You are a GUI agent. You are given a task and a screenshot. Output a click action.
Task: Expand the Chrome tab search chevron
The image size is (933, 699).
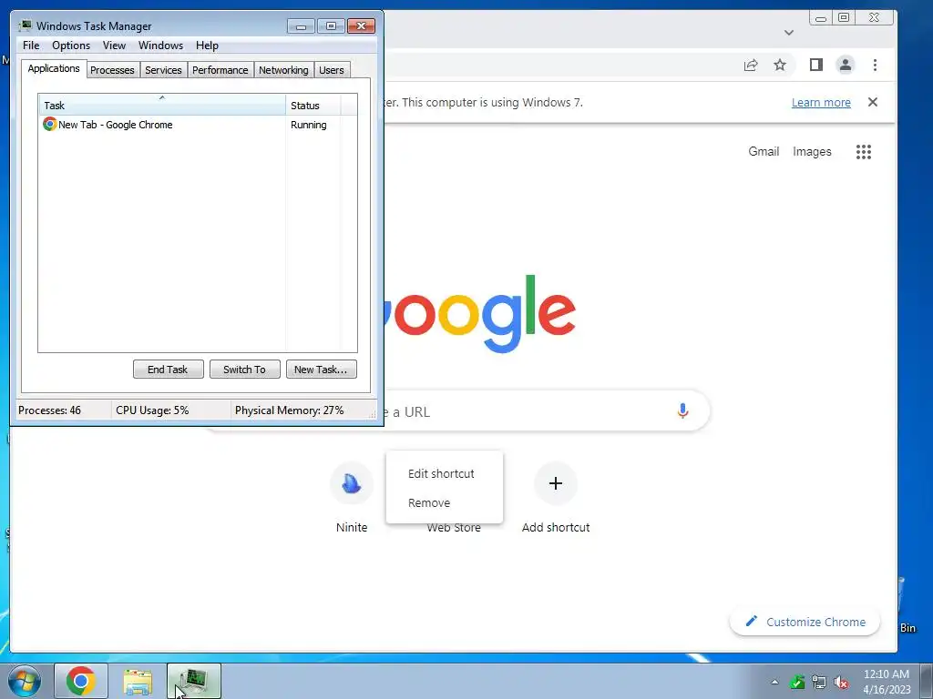coord(788,33)
